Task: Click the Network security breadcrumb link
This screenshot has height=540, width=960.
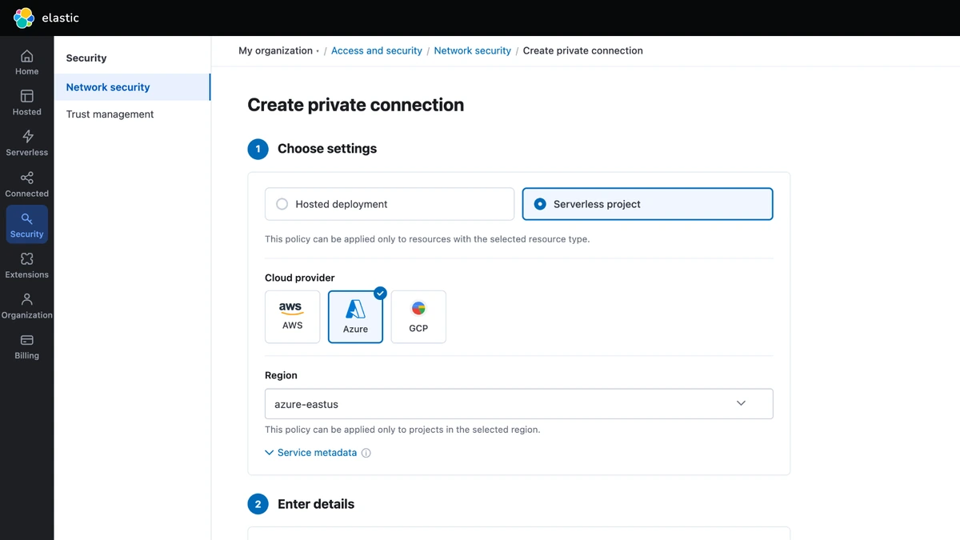Action: coord(473,50)
